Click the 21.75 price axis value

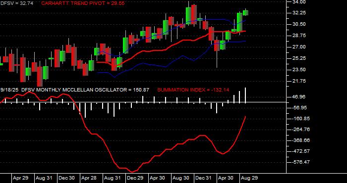point(299,81)
